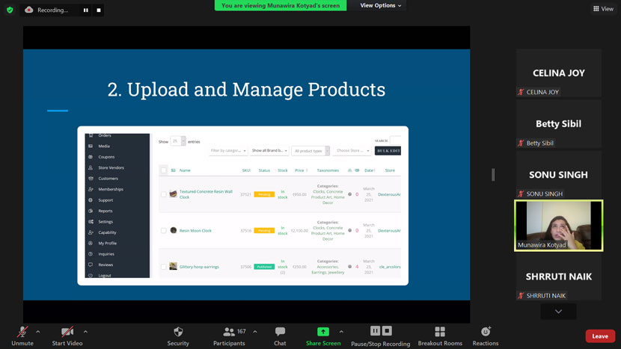Select SHRRUTI NAIK participant tile
621x349 pixels.
[558, 277]
